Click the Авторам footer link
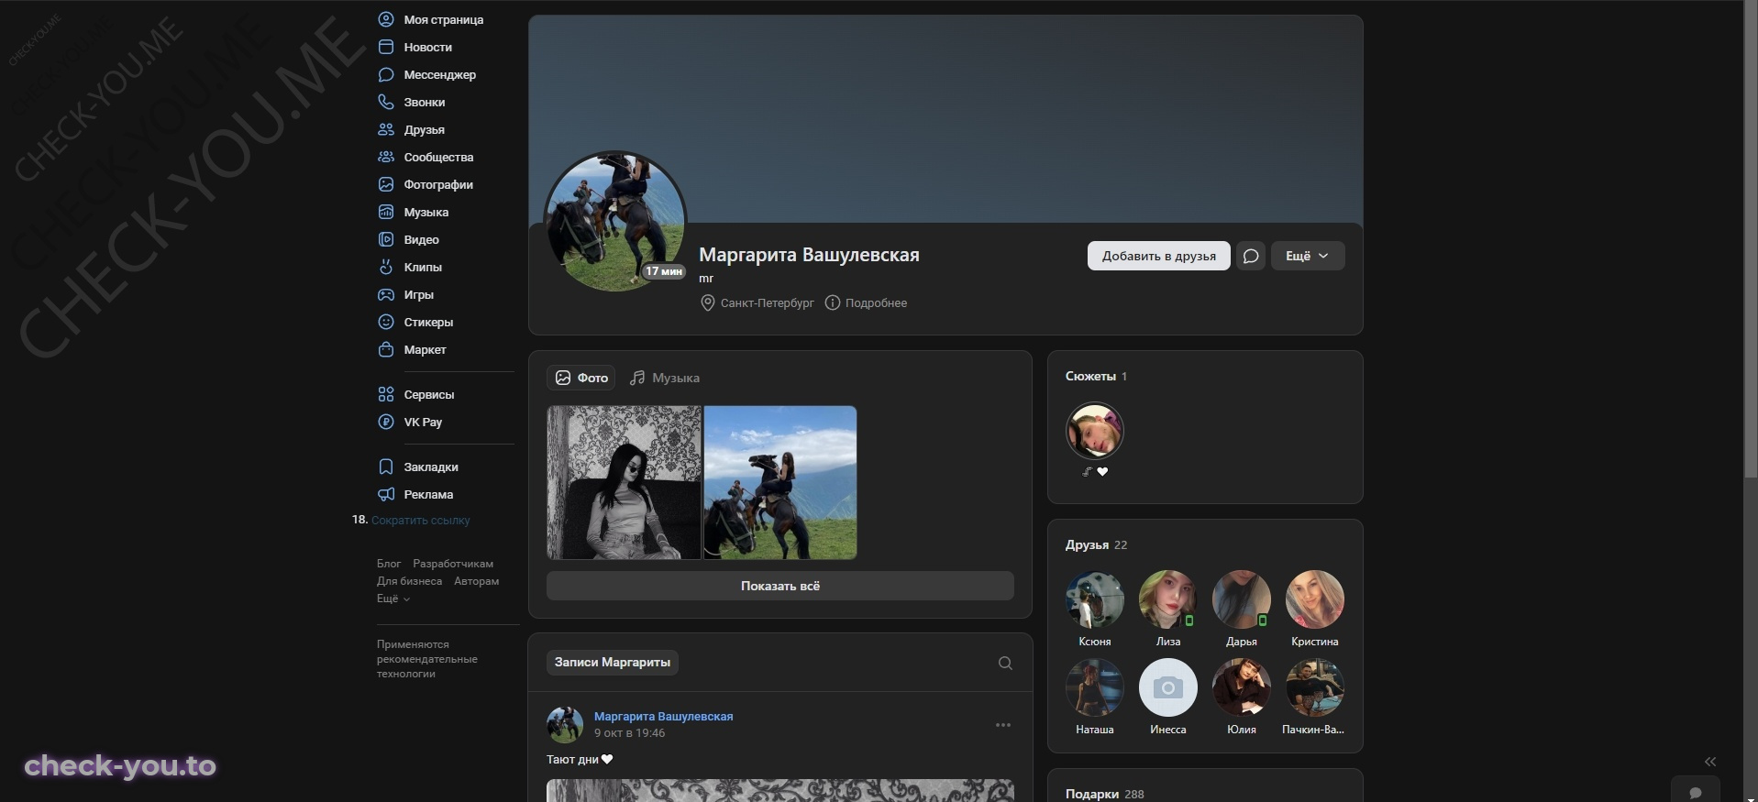The width and height of the screenshot is (1758, 802). click(477, 581)
